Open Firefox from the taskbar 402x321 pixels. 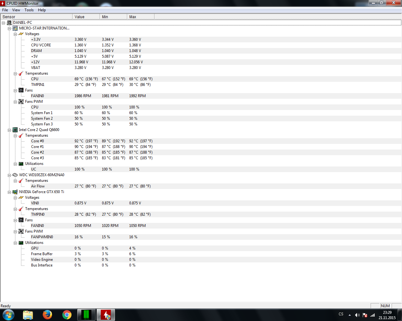(47, 315)
